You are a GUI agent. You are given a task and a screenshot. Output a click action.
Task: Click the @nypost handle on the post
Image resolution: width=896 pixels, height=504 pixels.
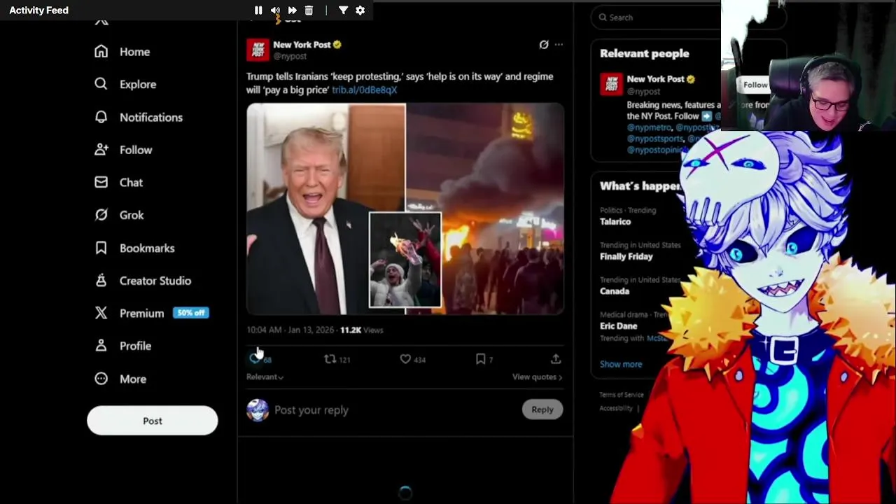[290, 56]
